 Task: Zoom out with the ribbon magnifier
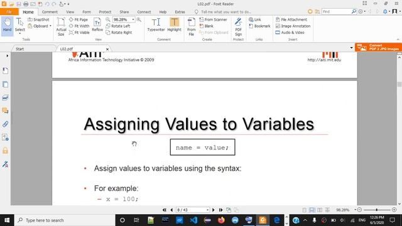pyautogui.click(x=108, y=19)
